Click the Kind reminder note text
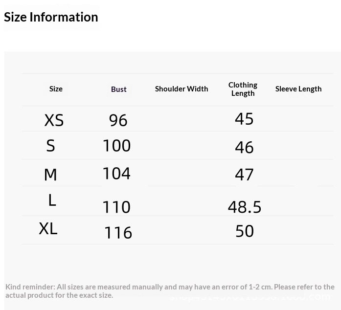This screenshot has height=310, width=341. click(x=170, y=291)
